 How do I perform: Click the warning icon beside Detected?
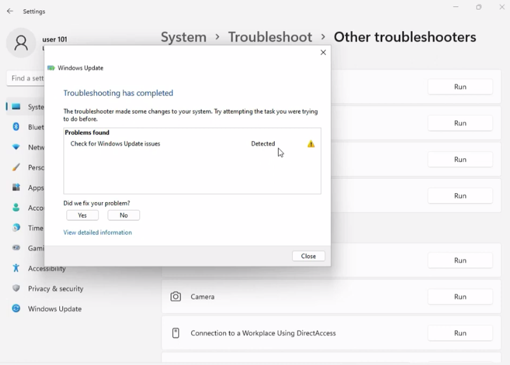coord(311,144)
